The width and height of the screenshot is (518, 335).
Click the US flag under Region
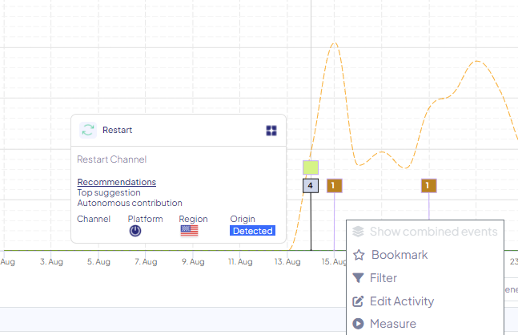coord(189,231)
